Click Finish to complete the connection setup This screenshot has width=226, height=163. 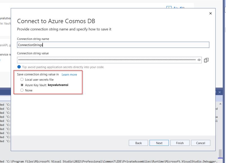180,143
